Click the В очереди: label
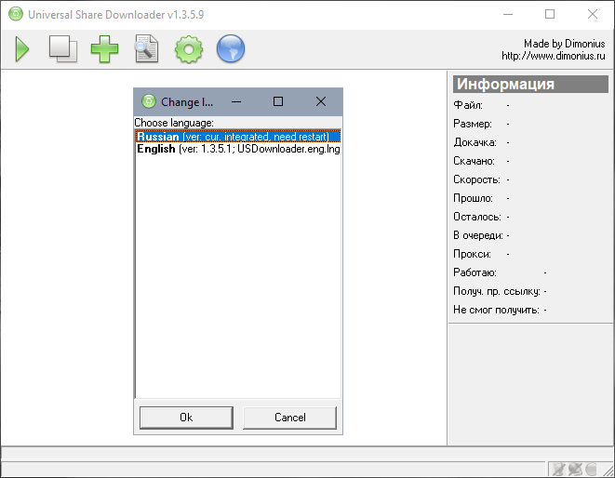The height and width of the screenshot is (478, 615). [x=478, y=235]
